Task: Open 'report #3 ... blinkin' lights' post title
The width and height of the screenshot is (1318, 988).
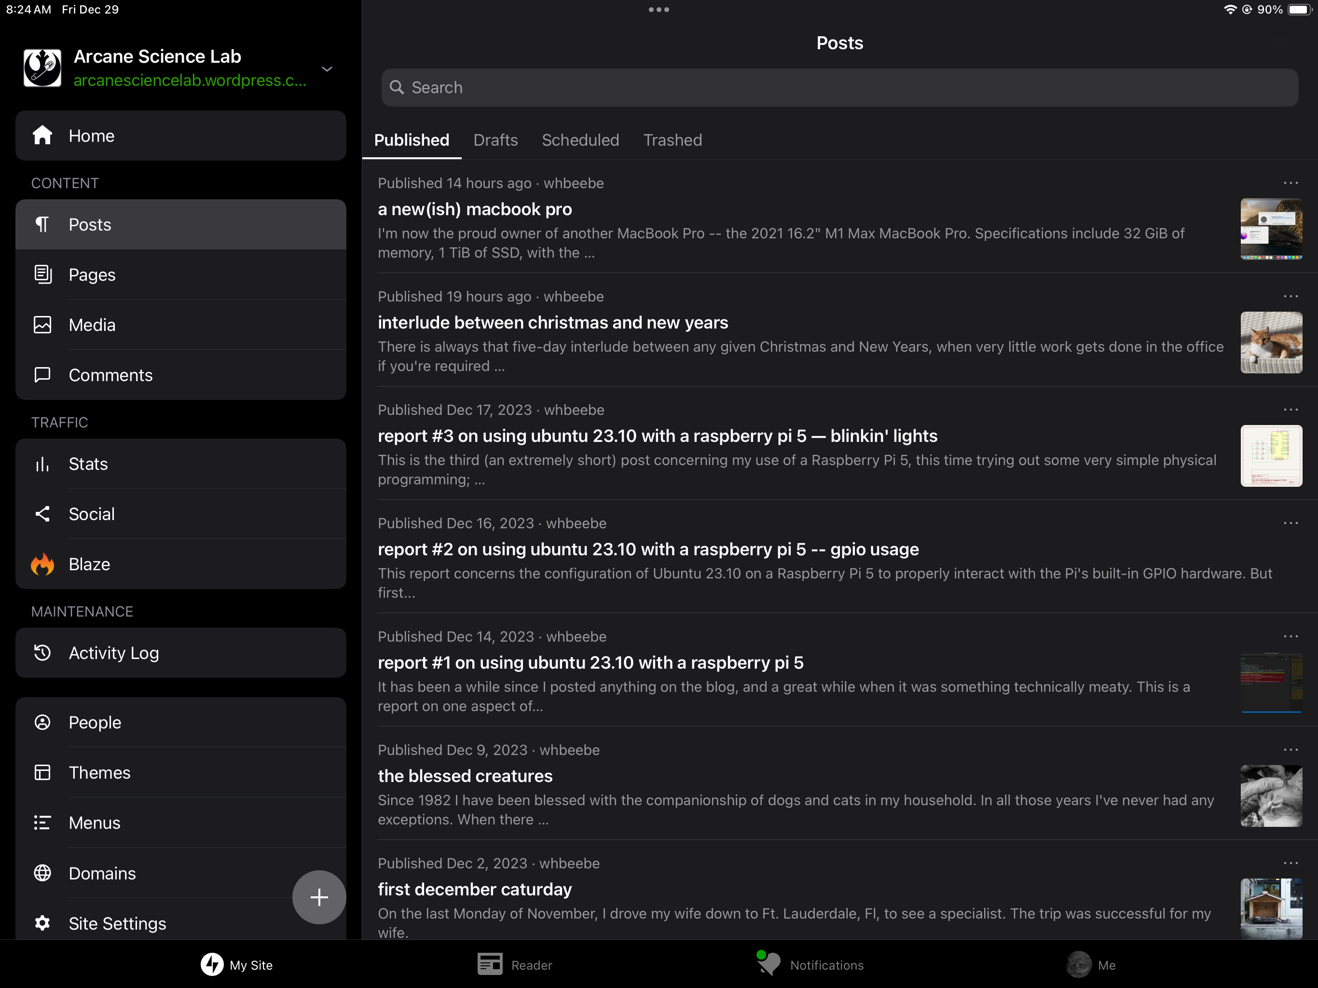Action: click(x=657, y=436)
